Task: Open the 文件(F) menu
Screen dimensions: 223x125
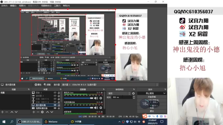Action: click(4, 6)
